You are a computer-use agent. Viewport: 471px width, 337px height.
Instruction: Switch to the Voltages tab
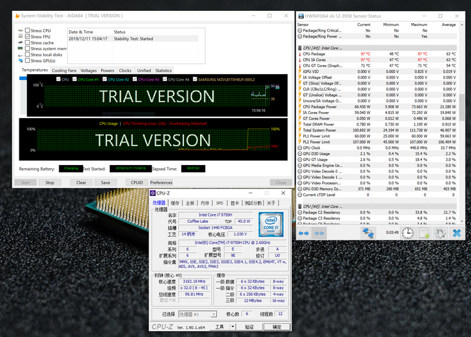[x=88, y=70]
